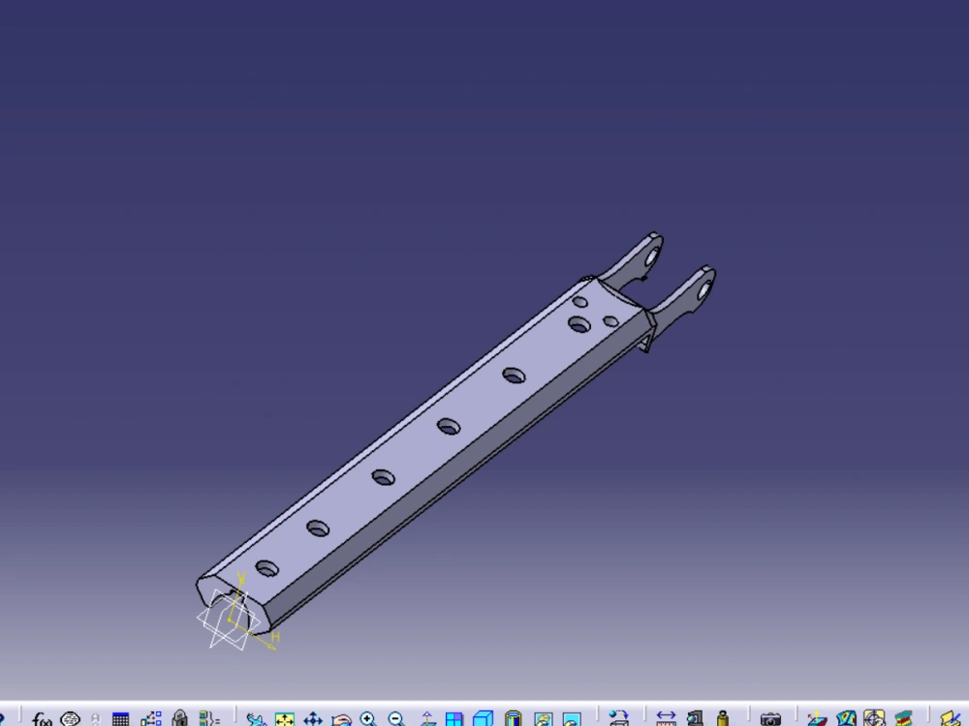Activate the Normal View tool
The height and width of the screenshot is (726, 969).
click(426, 719)
